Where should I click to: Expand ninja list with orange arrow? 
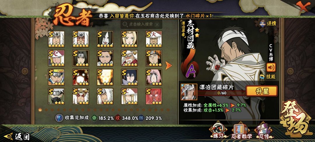(168, 65)
